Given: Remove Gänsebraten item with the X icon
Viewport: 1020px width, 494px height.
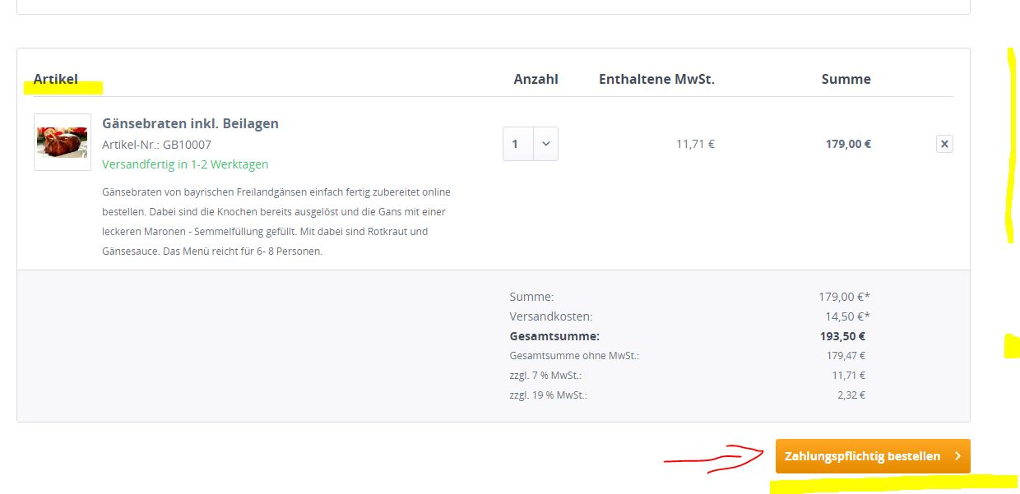Looking at the screenshot, I should 944,144.
